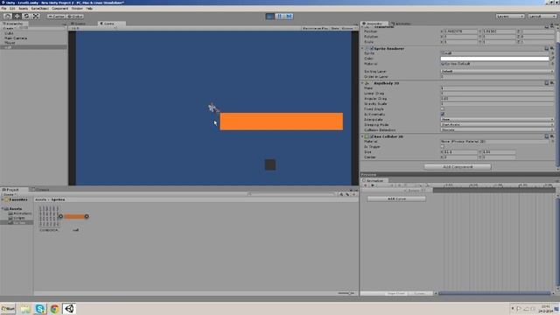Viewport: 560px width, 315px height.
Task: Switch to the Game tab
Action: click(x=111, y=24)
